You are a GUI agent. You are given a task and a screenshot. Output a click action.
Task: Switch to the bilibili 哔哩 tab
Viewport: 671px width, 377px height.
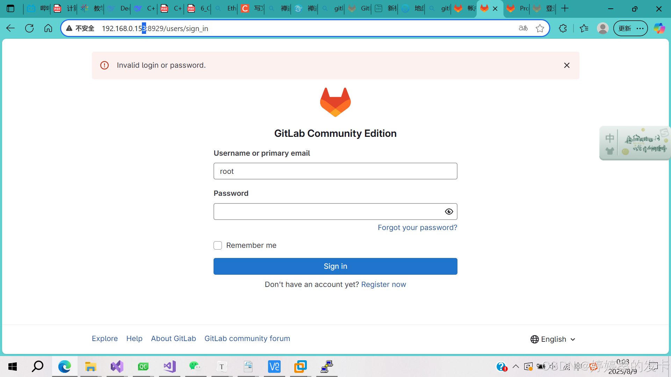coord(38,8)
